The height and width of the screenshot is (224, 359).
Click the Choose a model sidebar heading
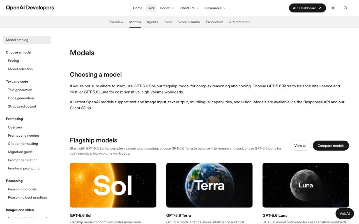[x=19, y=52]
